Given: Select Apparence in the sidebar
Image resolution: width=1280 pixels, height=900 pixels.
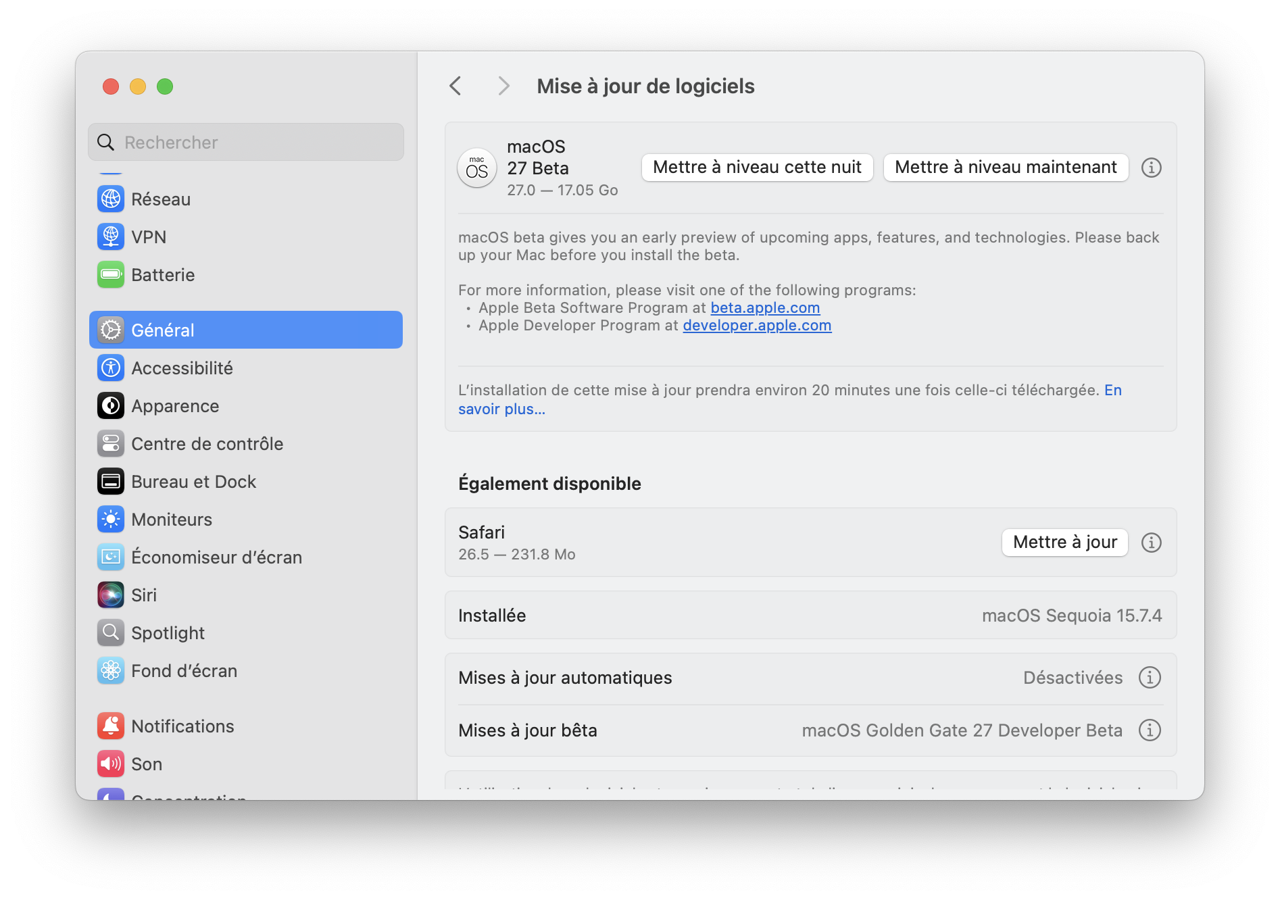Looking at the screenshot, I should pyautogui.click(x=246, y=406).
